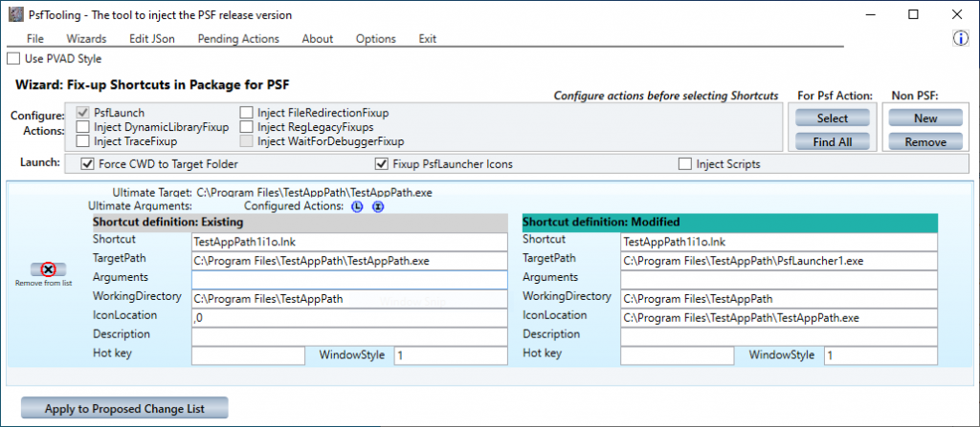Open the Edit JSon menu
The width and height of the screenshot is (980, 427).
coord(152,39)
